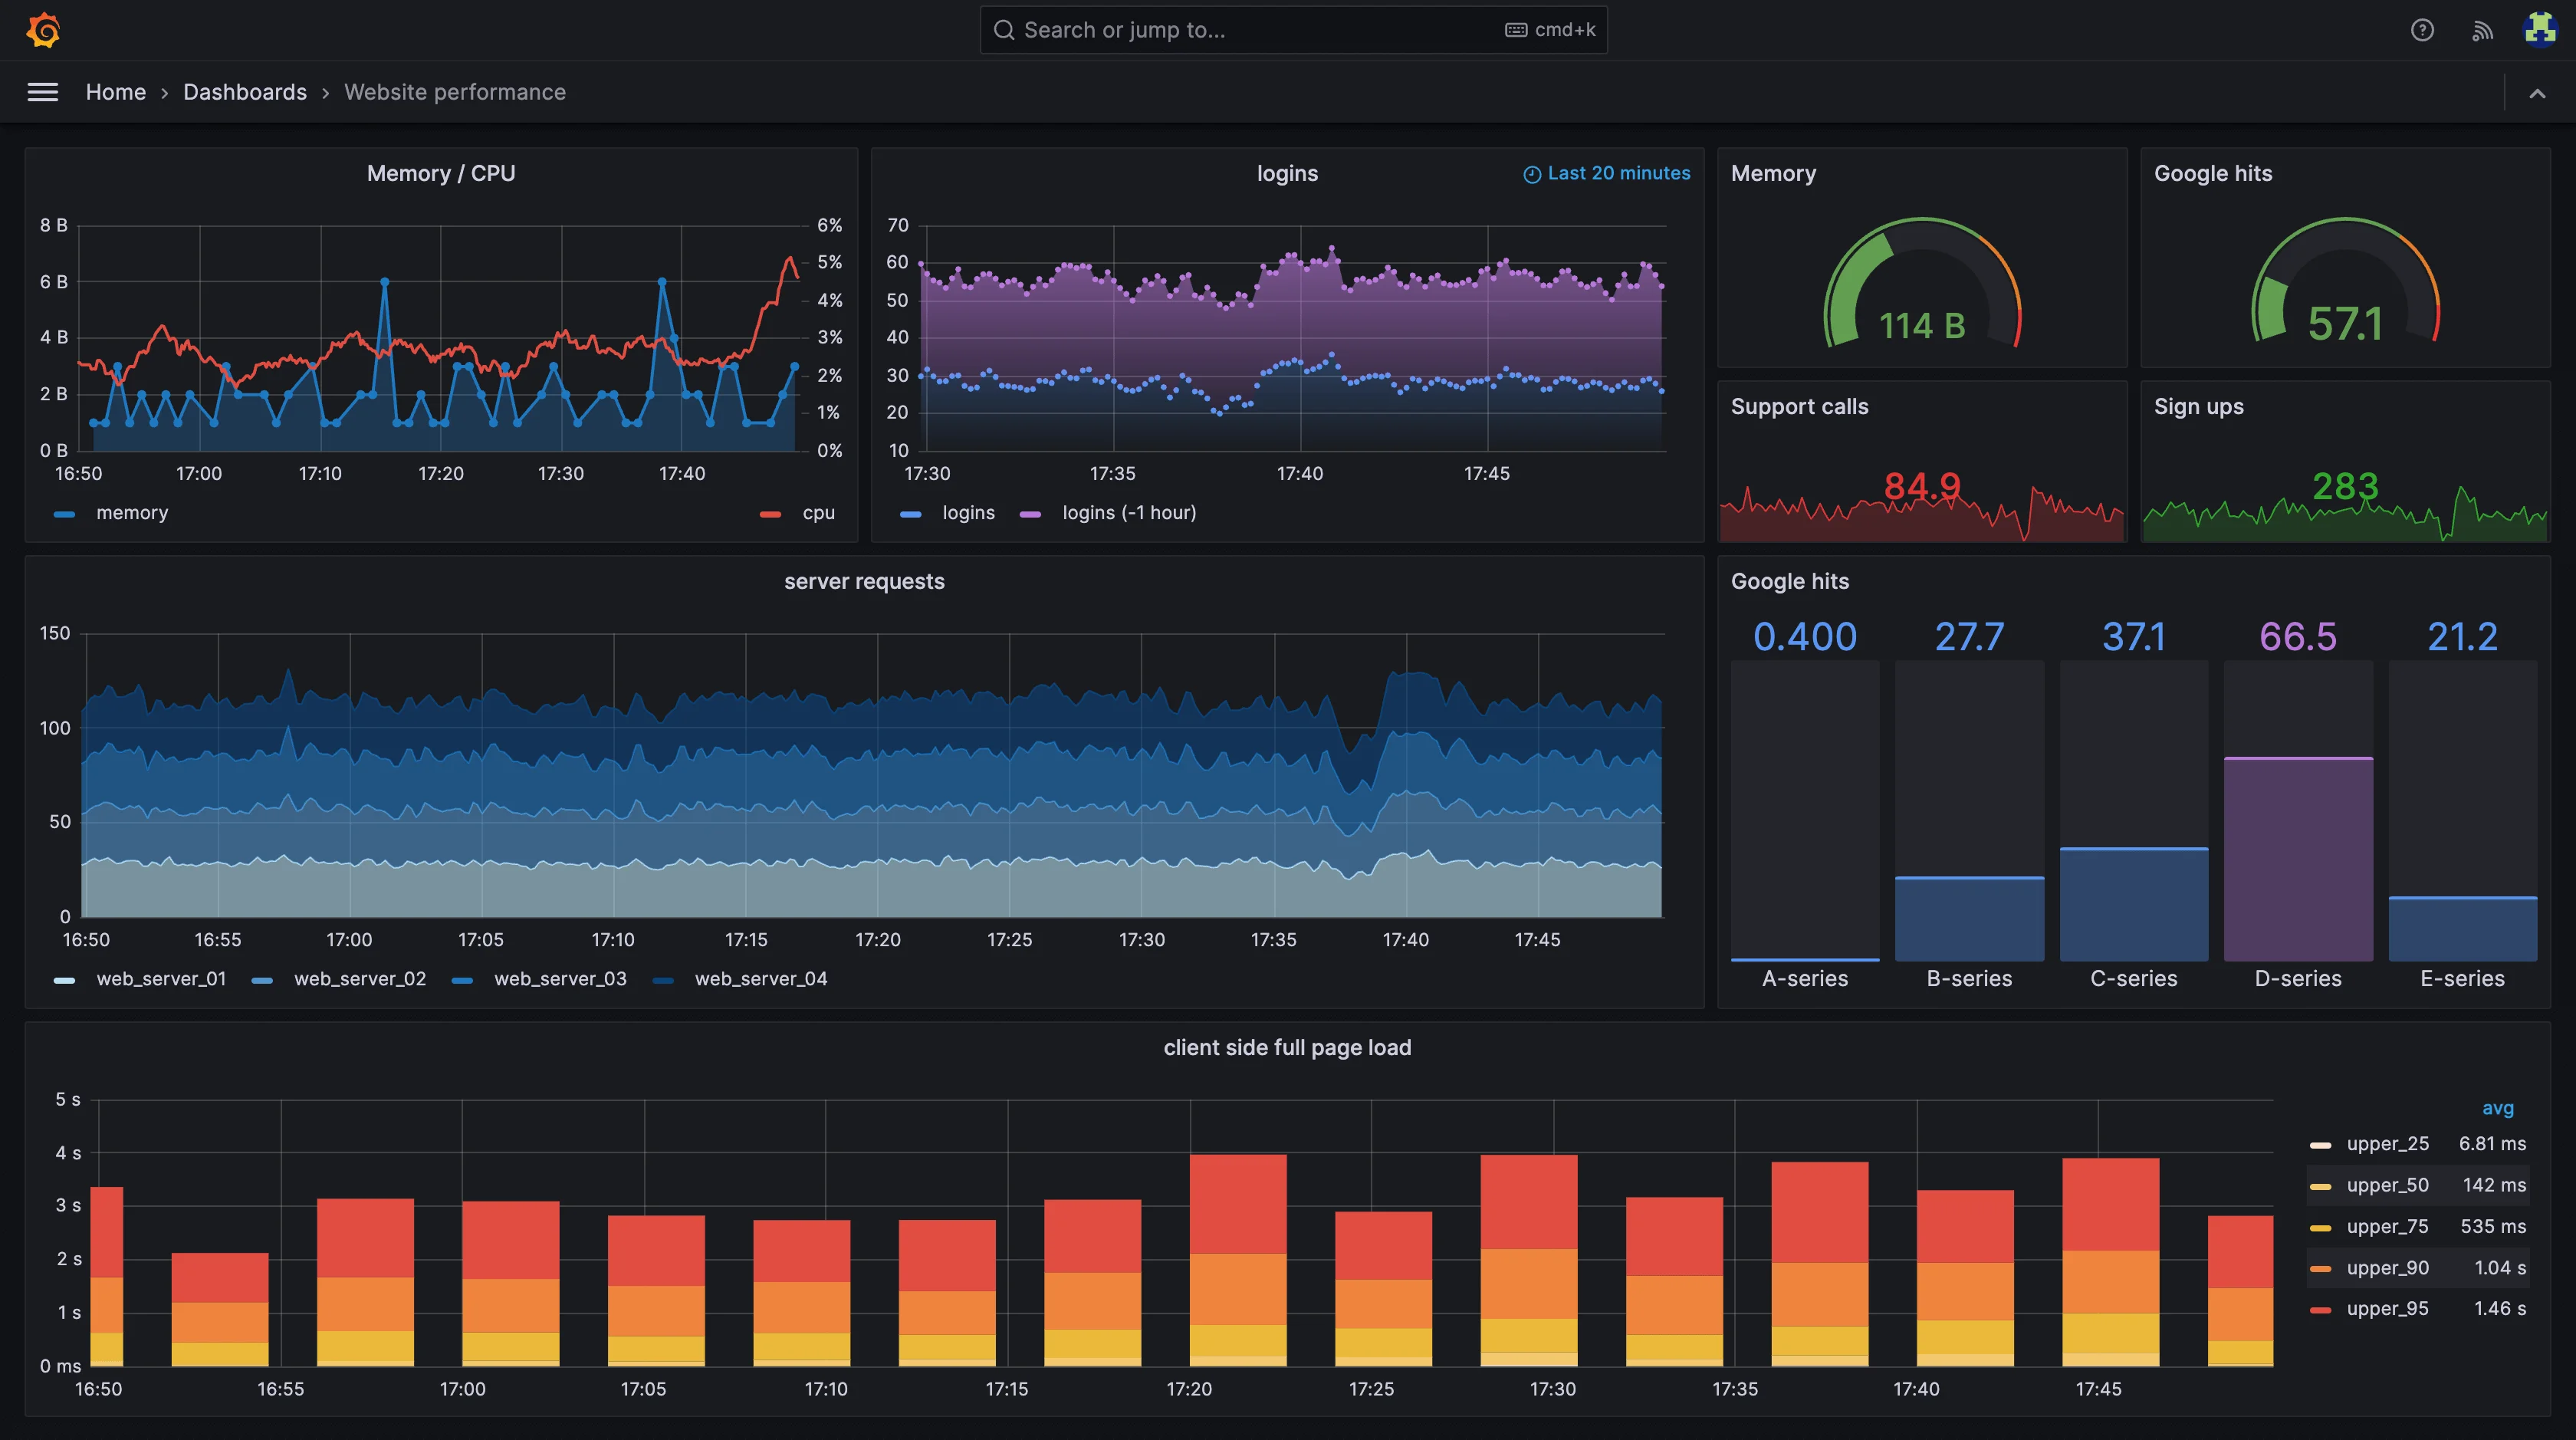Click the user profile icon top right
This screenshot has width=2576, height=1440.
point(2537,28)
